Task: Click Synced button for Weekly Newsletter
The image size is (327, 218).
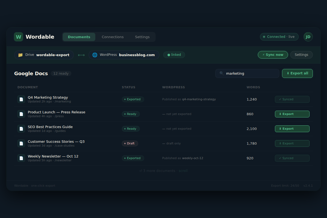Action: coord(292,158)
